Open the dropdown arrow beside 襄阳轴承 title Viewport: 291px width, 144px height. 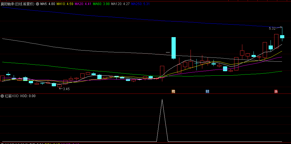pyautogui.click(x=37, y=4)
